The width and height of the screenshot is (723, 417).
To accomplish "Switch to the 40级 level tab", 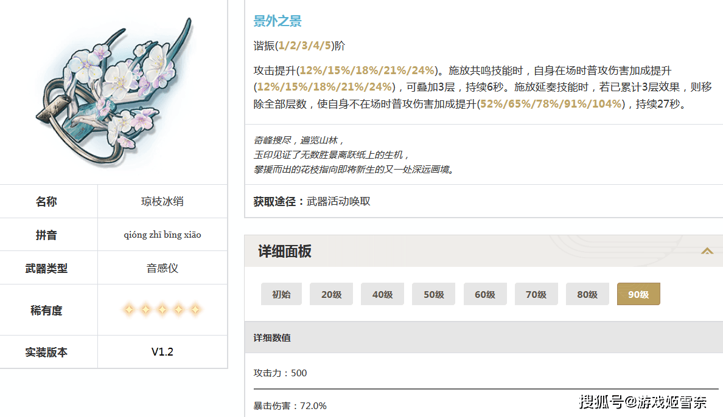I will (382, 294).
